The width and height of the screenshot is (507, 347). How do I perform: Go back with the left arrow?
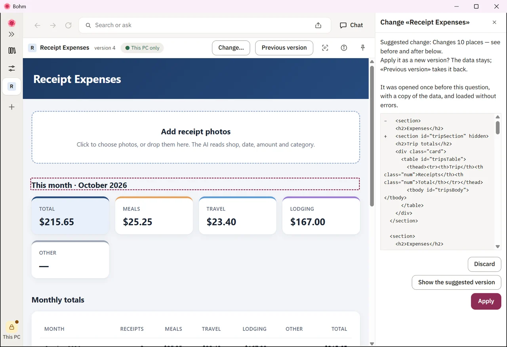38,25
